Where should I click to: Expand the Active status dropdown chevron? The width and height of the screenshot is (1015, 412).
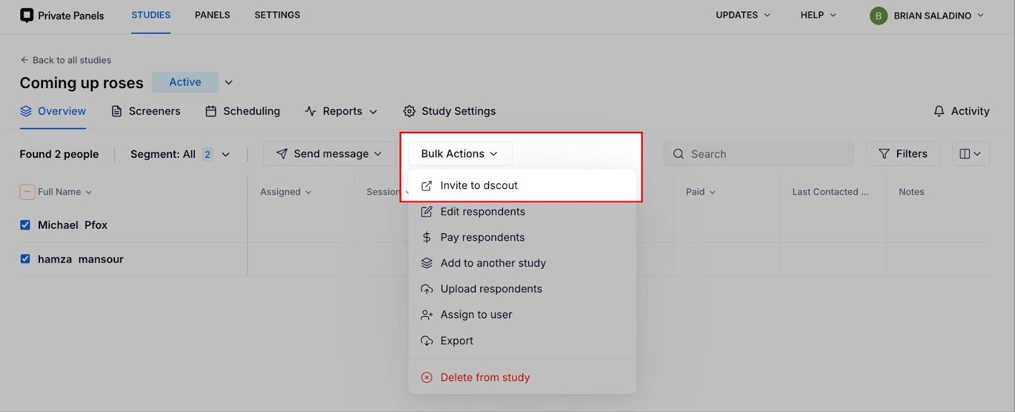tap(229, 82)
